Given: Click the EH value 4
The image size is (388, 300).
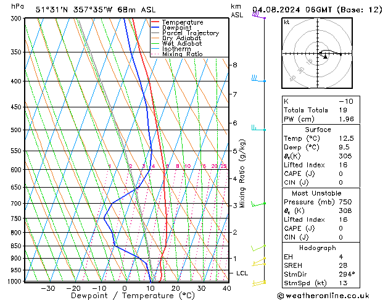Looking at the screenshot, I should coord(341,257).
